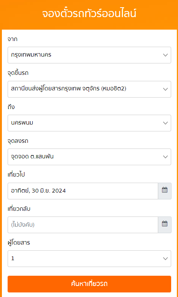
Task: Click the ค้นหาเที่ยวรถ search button
Action: tap(89, 284)
